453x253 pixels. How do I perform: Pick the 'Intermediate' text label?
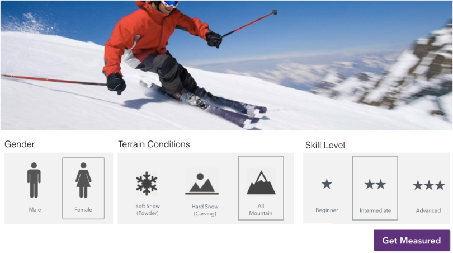[x=375, y=210]
